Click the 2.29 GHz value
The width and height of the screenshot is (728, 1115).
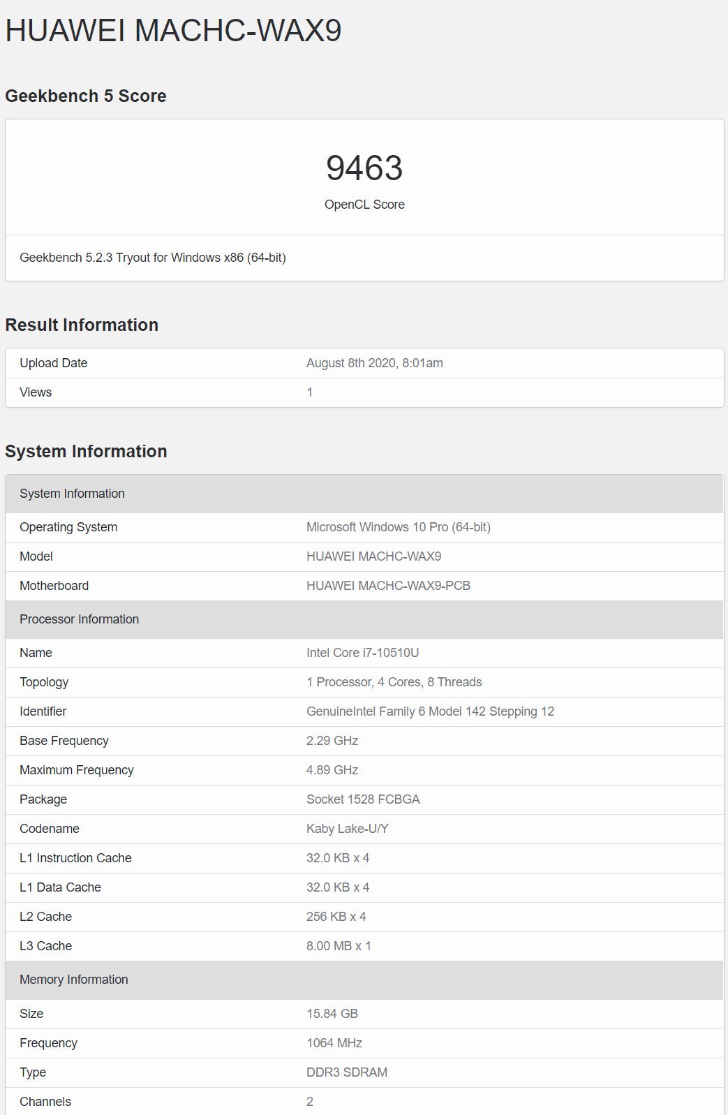point(332,741)
